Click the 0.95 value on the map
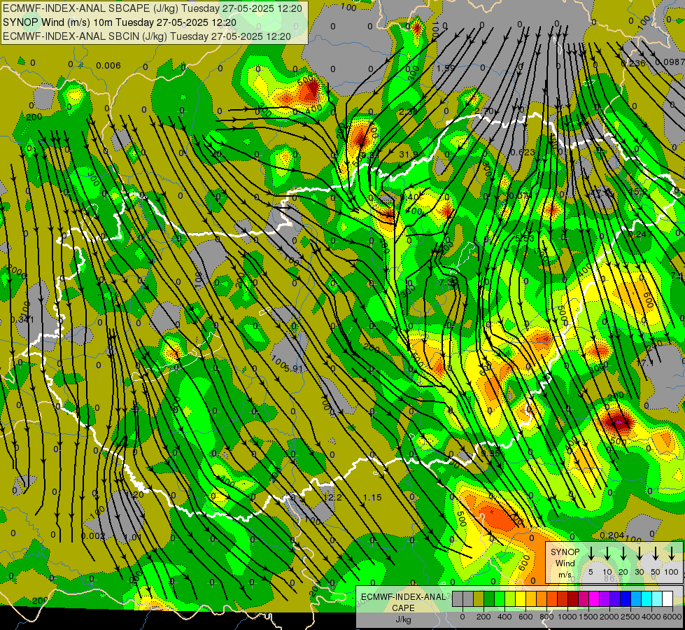 [490, 454]
